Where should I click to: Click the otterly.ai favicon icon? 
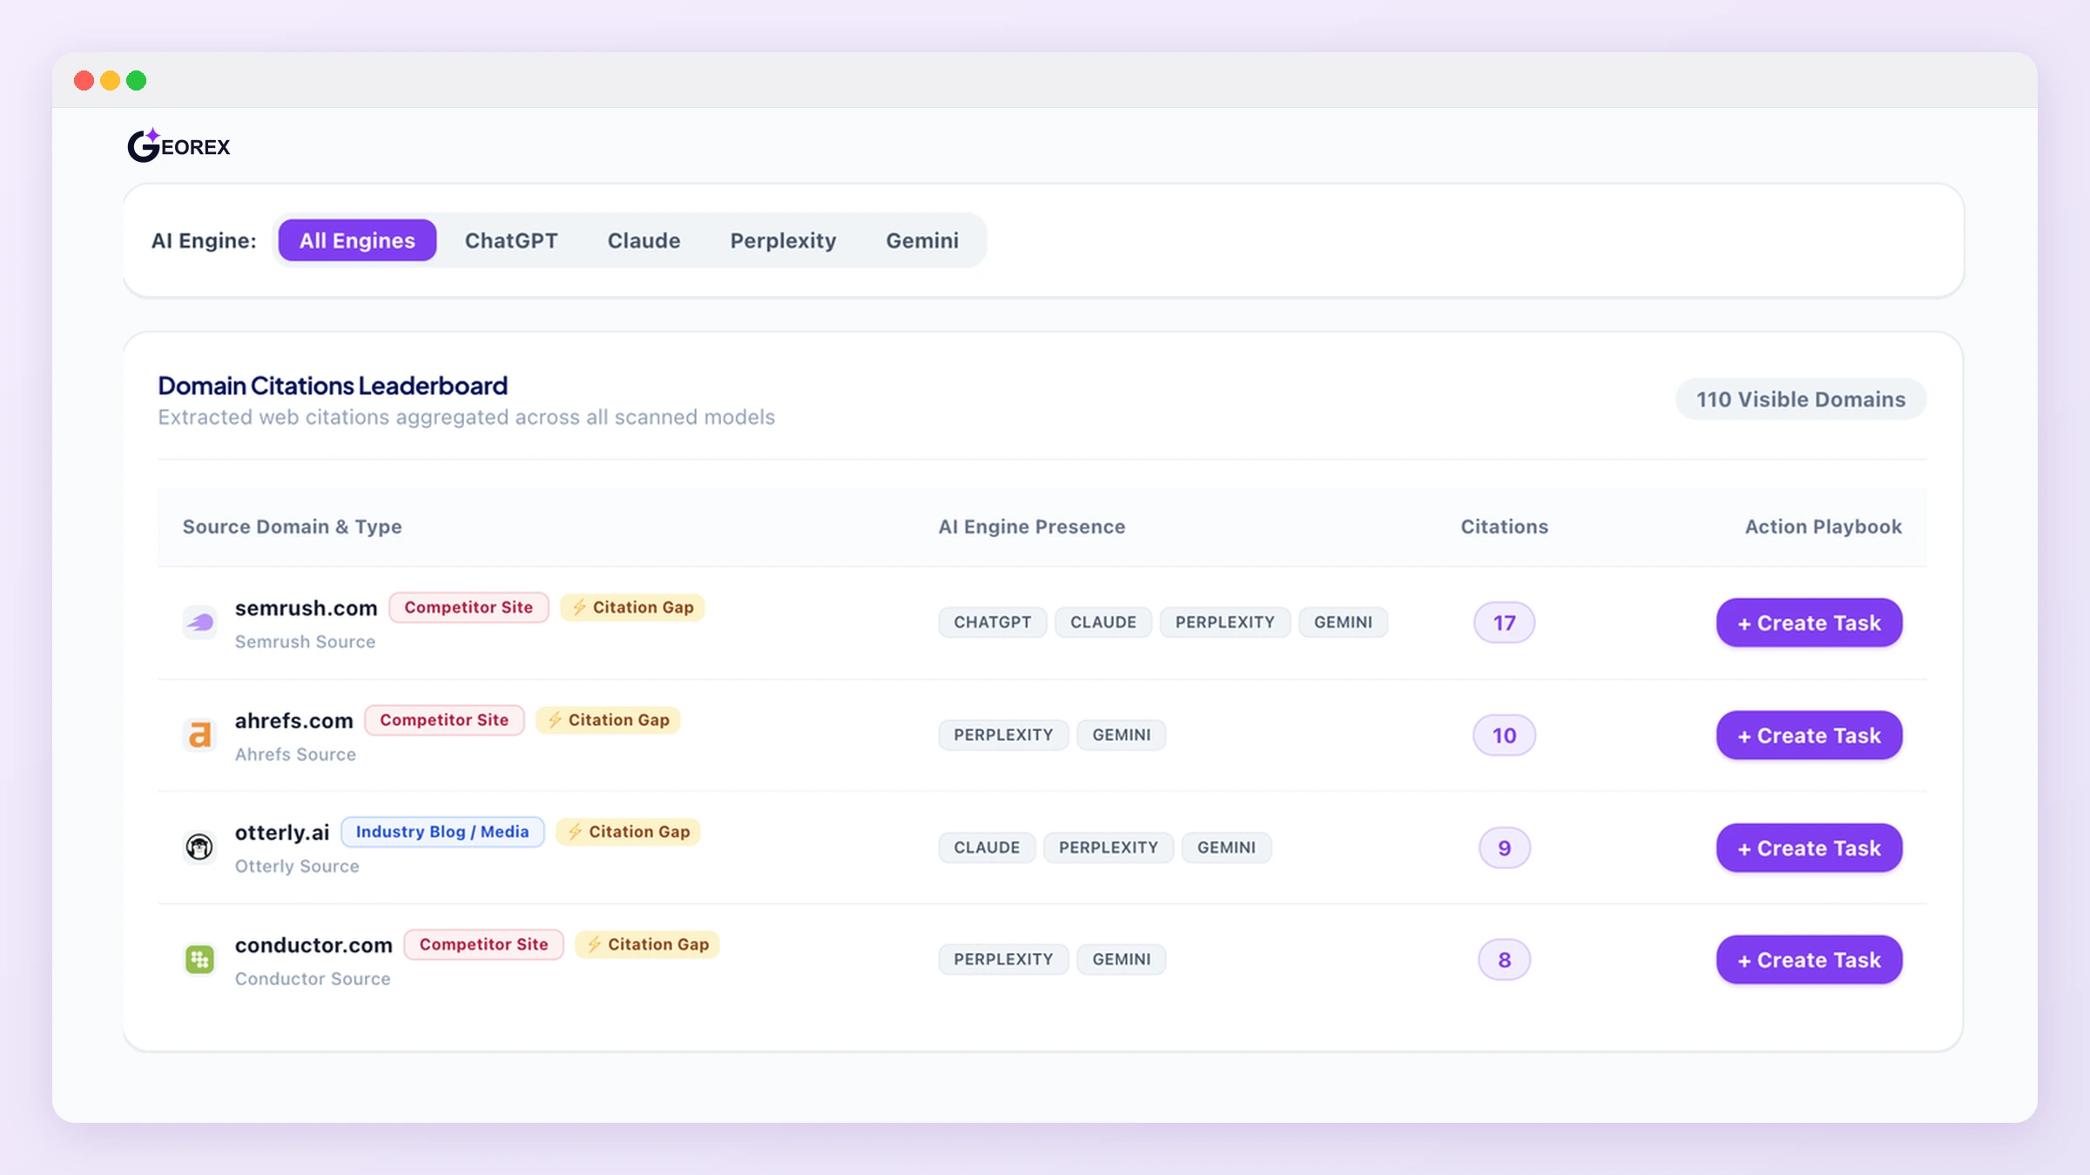coord(199,847)
